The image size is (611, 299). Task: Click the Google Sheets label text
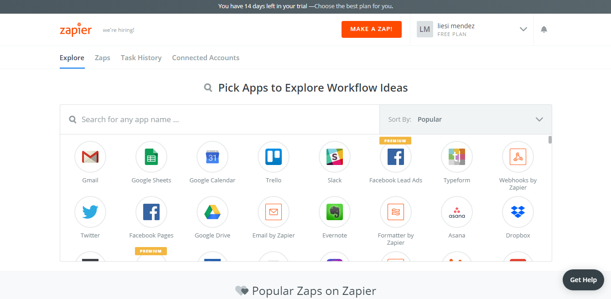151,180
